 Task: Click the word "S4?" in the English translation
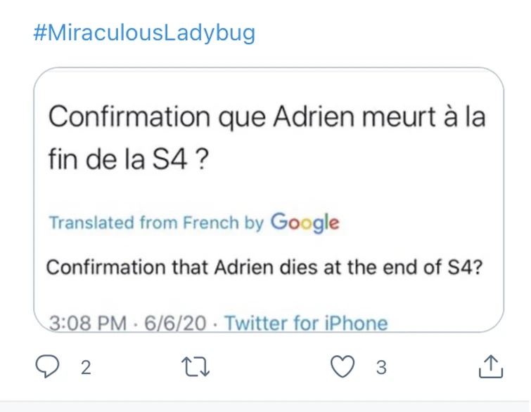click(463, 267)
